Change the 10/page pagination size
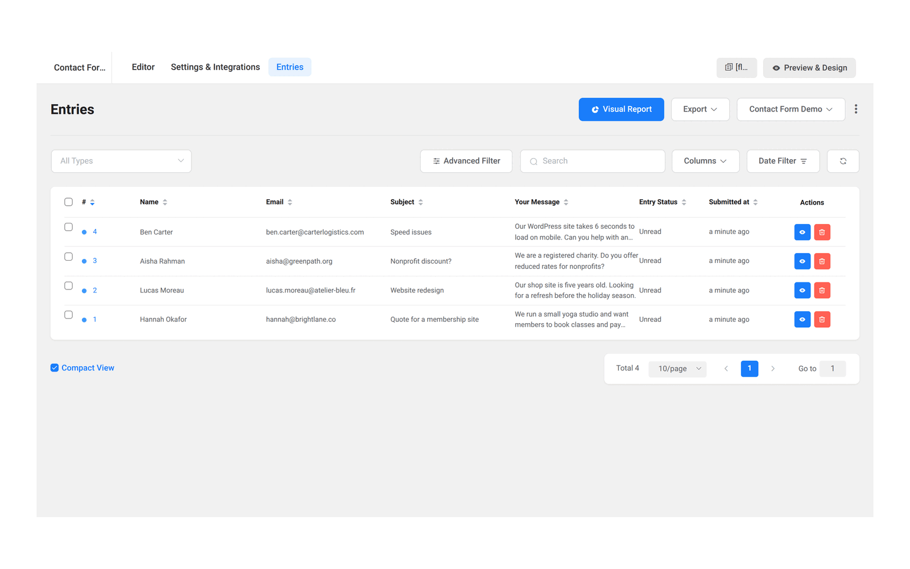The width and height of the screenshot is (910, 569). [x=678, y=369]
